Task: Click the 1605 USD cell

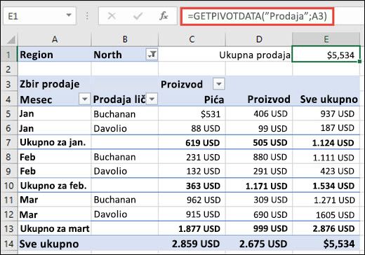Action: click(326, 214)
